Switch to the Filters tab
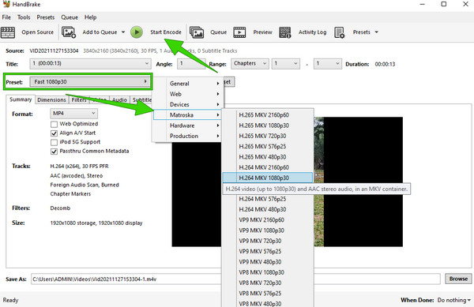Image resolution: width=474 pixels, height=307 pixels. pos(79,100)
